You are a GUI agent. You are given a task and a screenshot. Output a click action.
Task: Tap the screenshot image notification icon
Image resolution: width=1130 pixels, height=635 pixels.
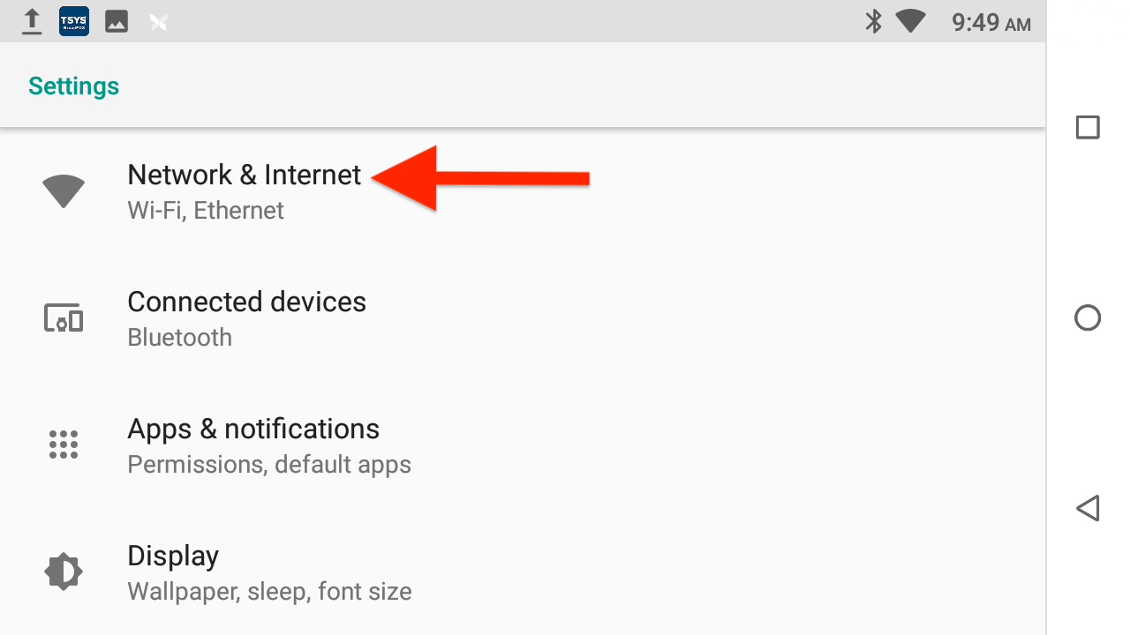[x=116, y=21]
